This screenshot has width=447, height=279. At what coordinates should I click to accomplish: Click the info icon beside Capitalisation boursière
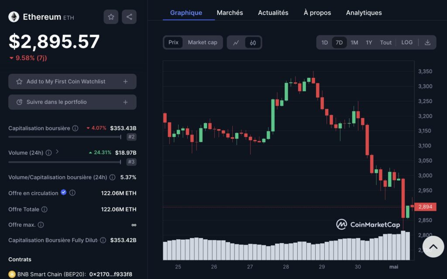75,128
